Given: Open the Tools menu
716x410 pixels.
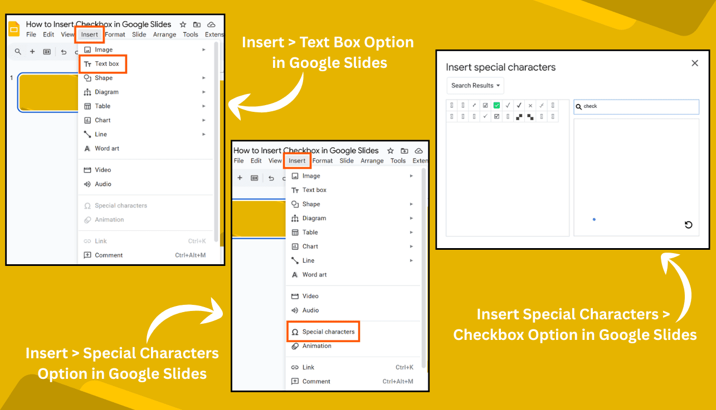Looking at the screenshot, I should [x=190, y=34].
